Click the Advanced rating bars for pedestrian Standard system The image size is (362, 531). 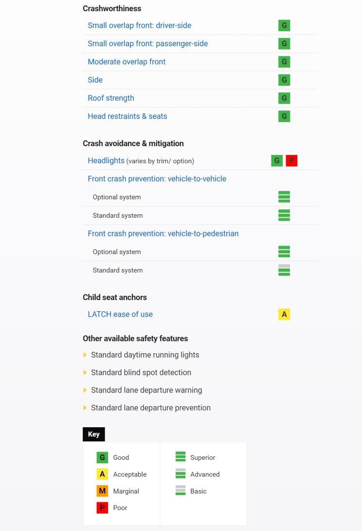(x=284, y=270)
